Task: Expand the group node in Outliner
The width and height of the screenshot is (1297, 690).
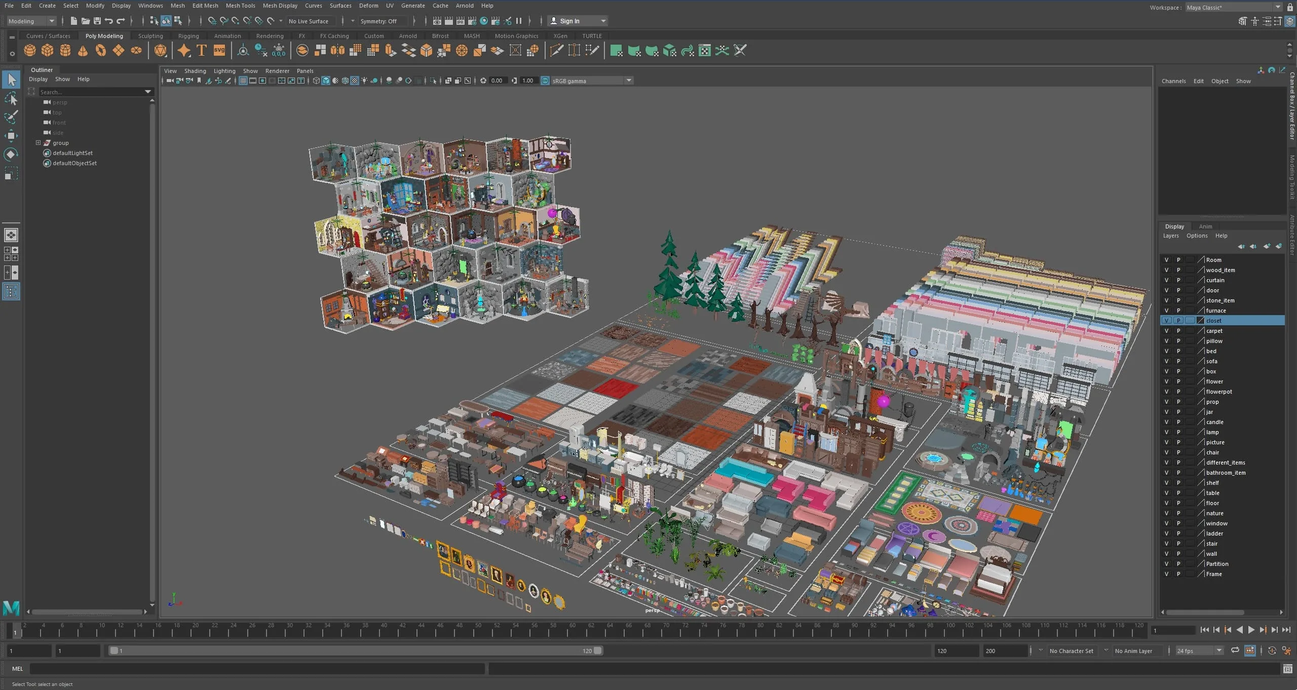Action: [38, 143]
